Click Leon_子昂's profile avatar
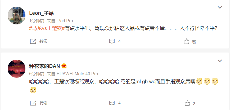Screen dimensions: 230x110 coord(16,15)
